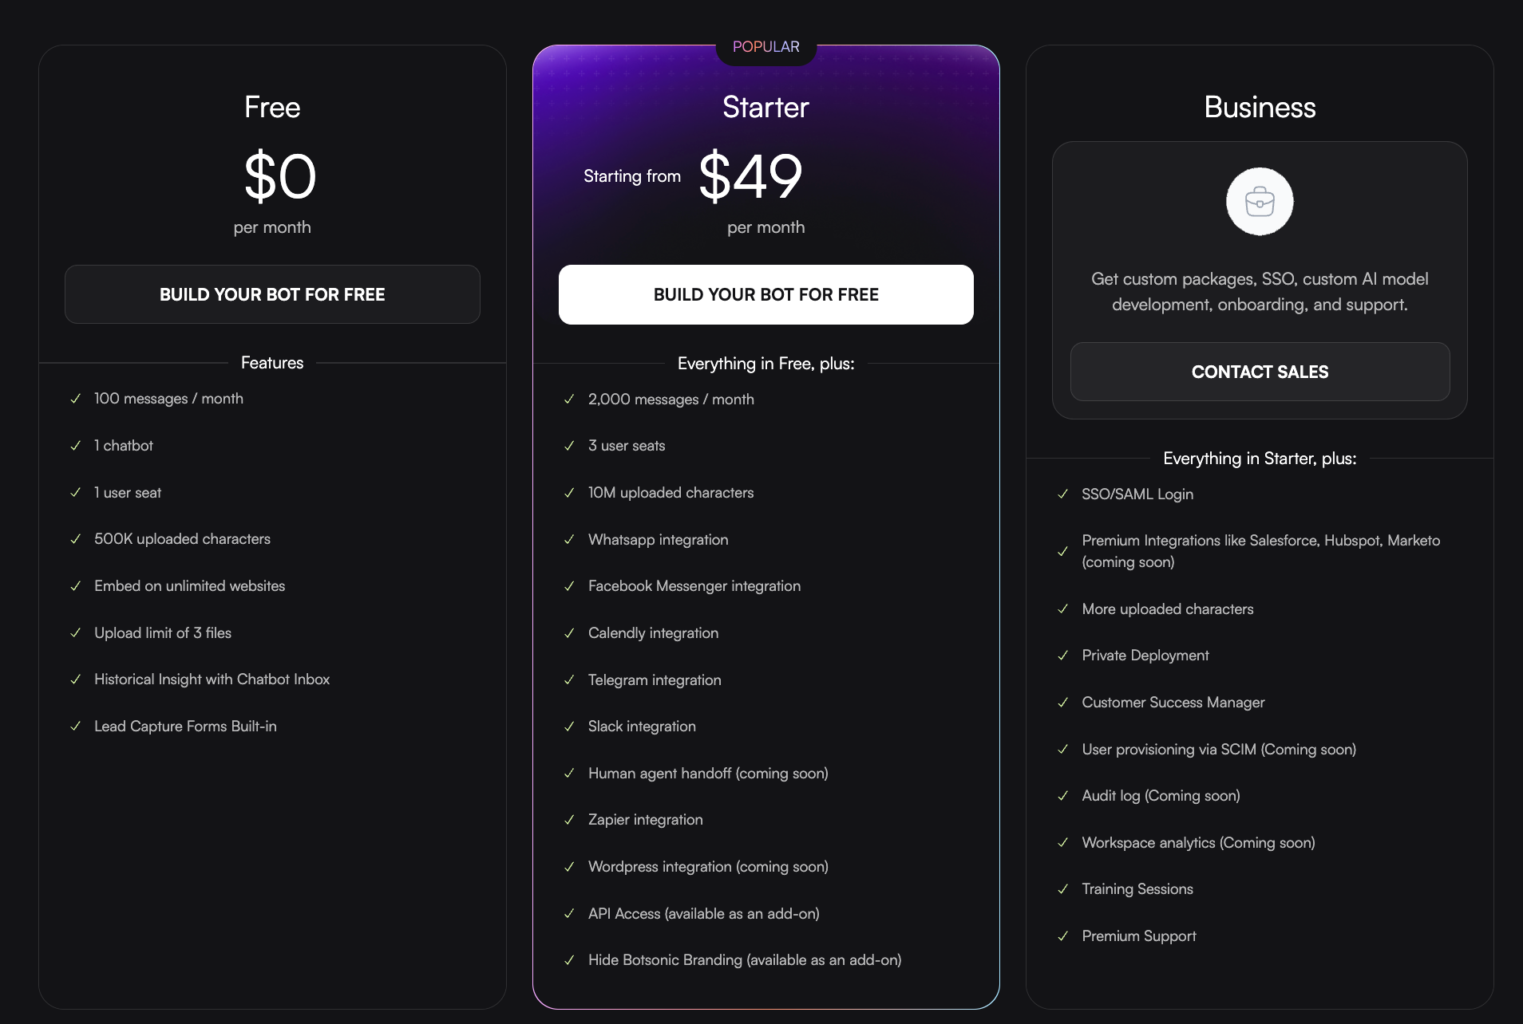The height and width of the screenshot is (1024, 1523).
Task: Click the POPULAR badge on the Starter card
Action: pyautogui.click(x=765, y=47)
